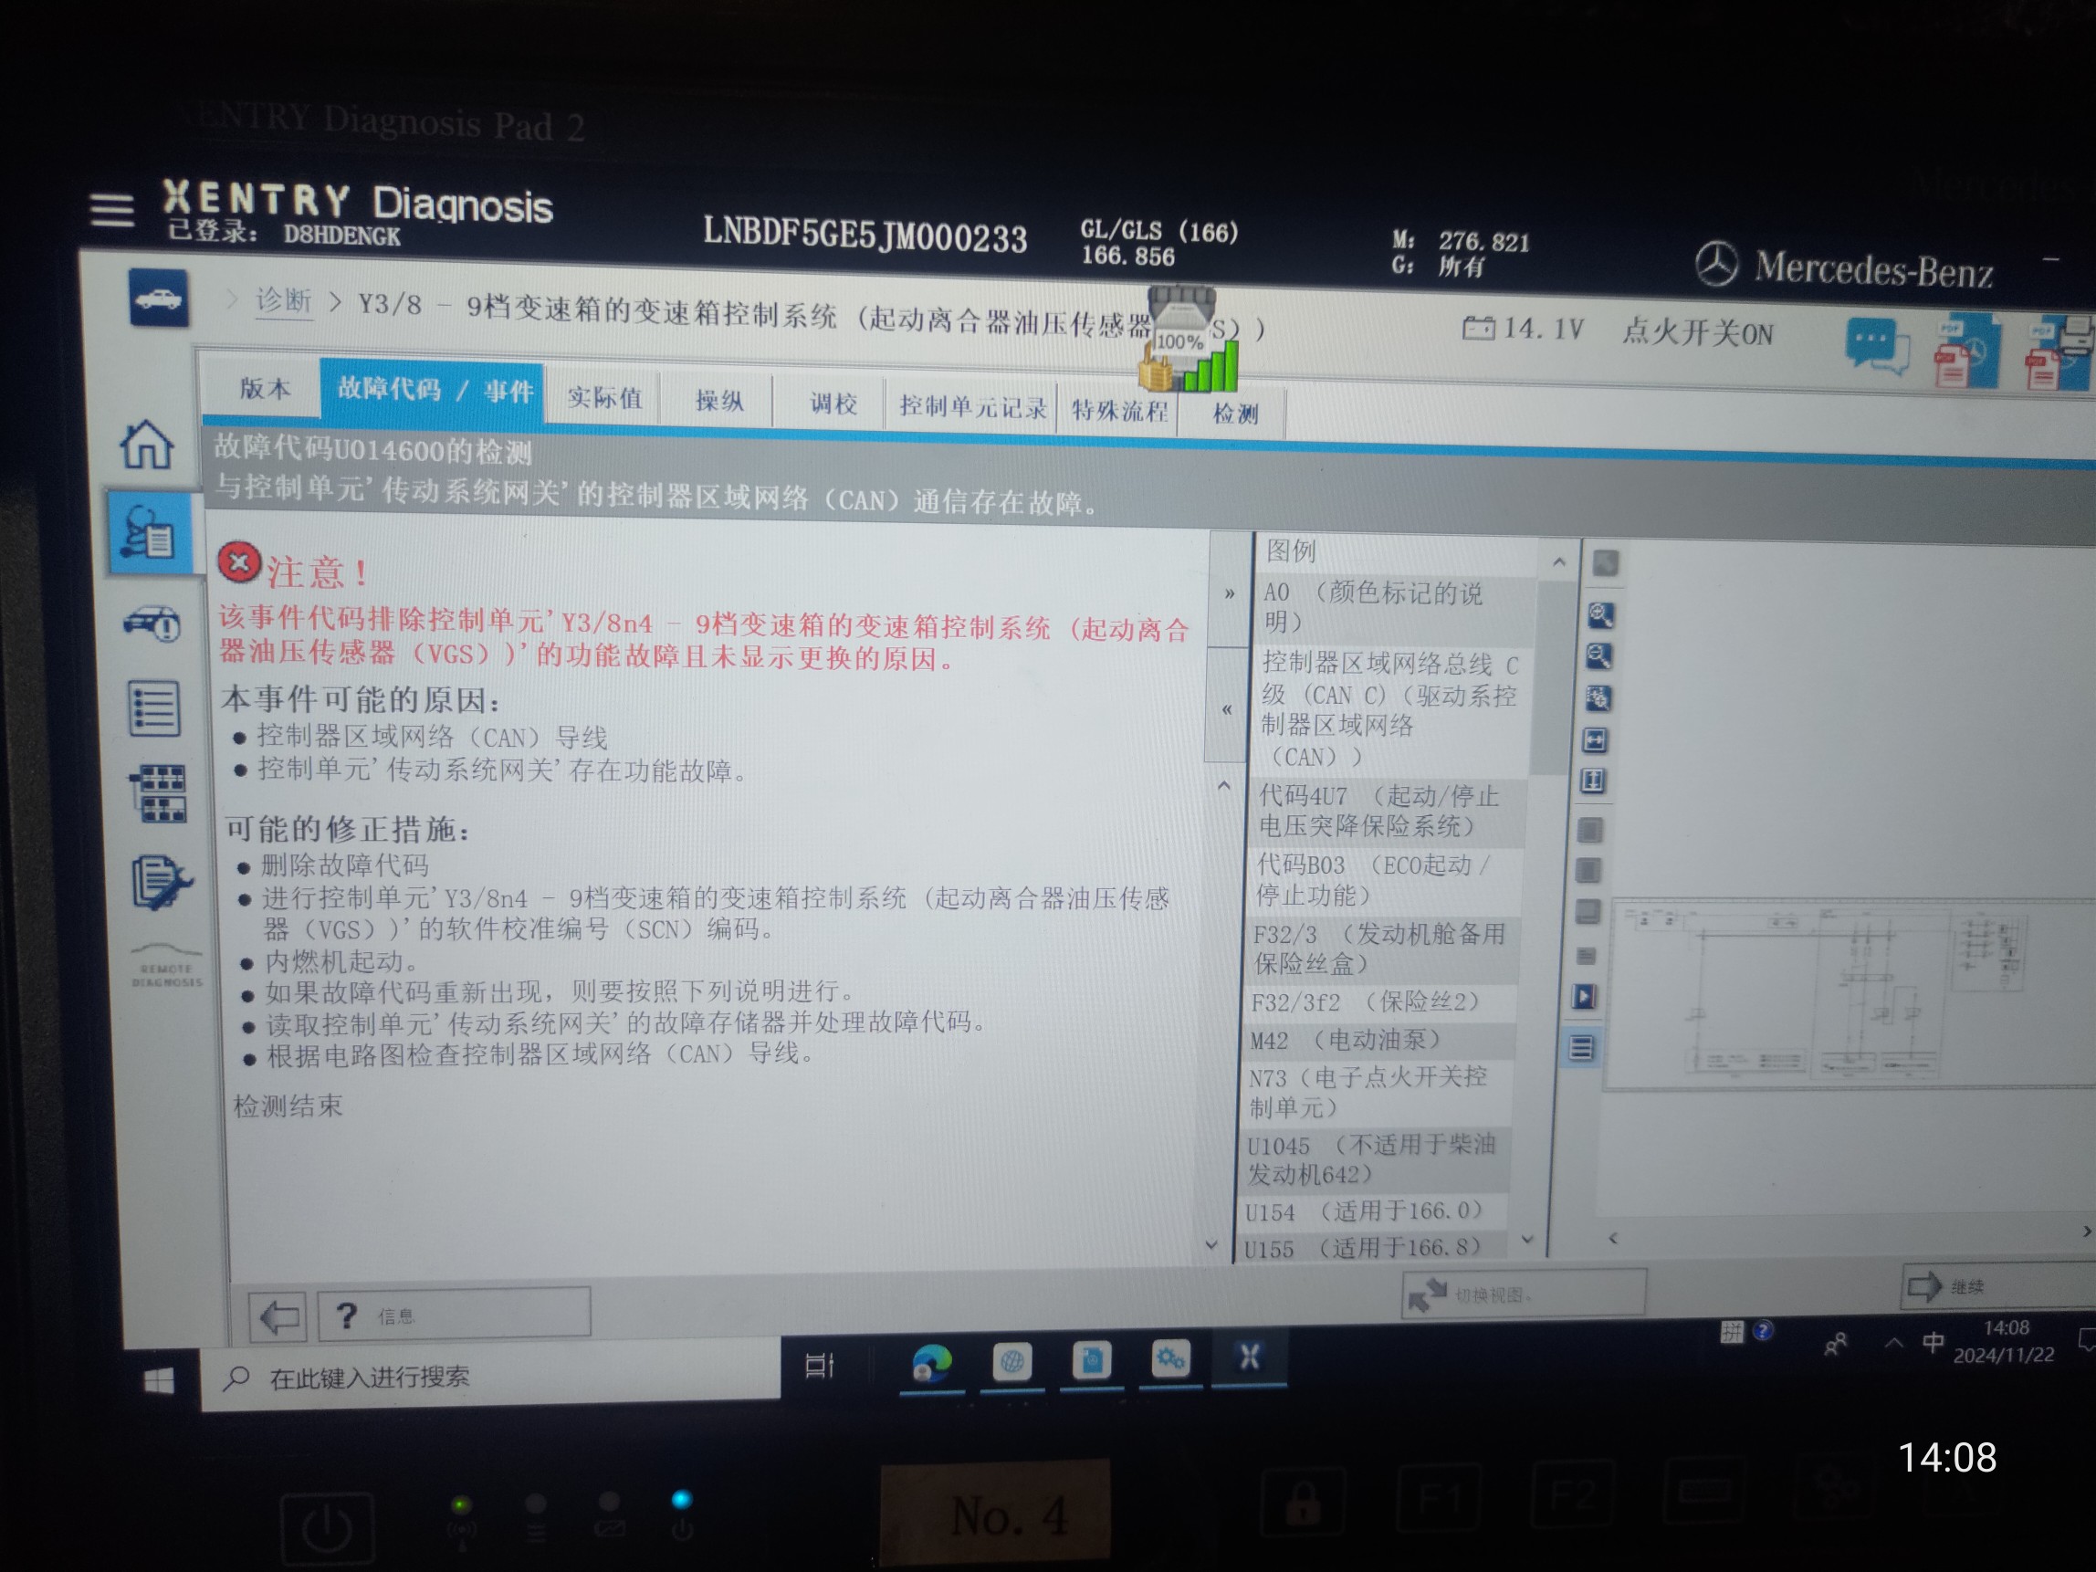Open Task View on the taskbar
Image resolution: width=2096 pixels, height=1572 pixels.
click(819, 1366)
